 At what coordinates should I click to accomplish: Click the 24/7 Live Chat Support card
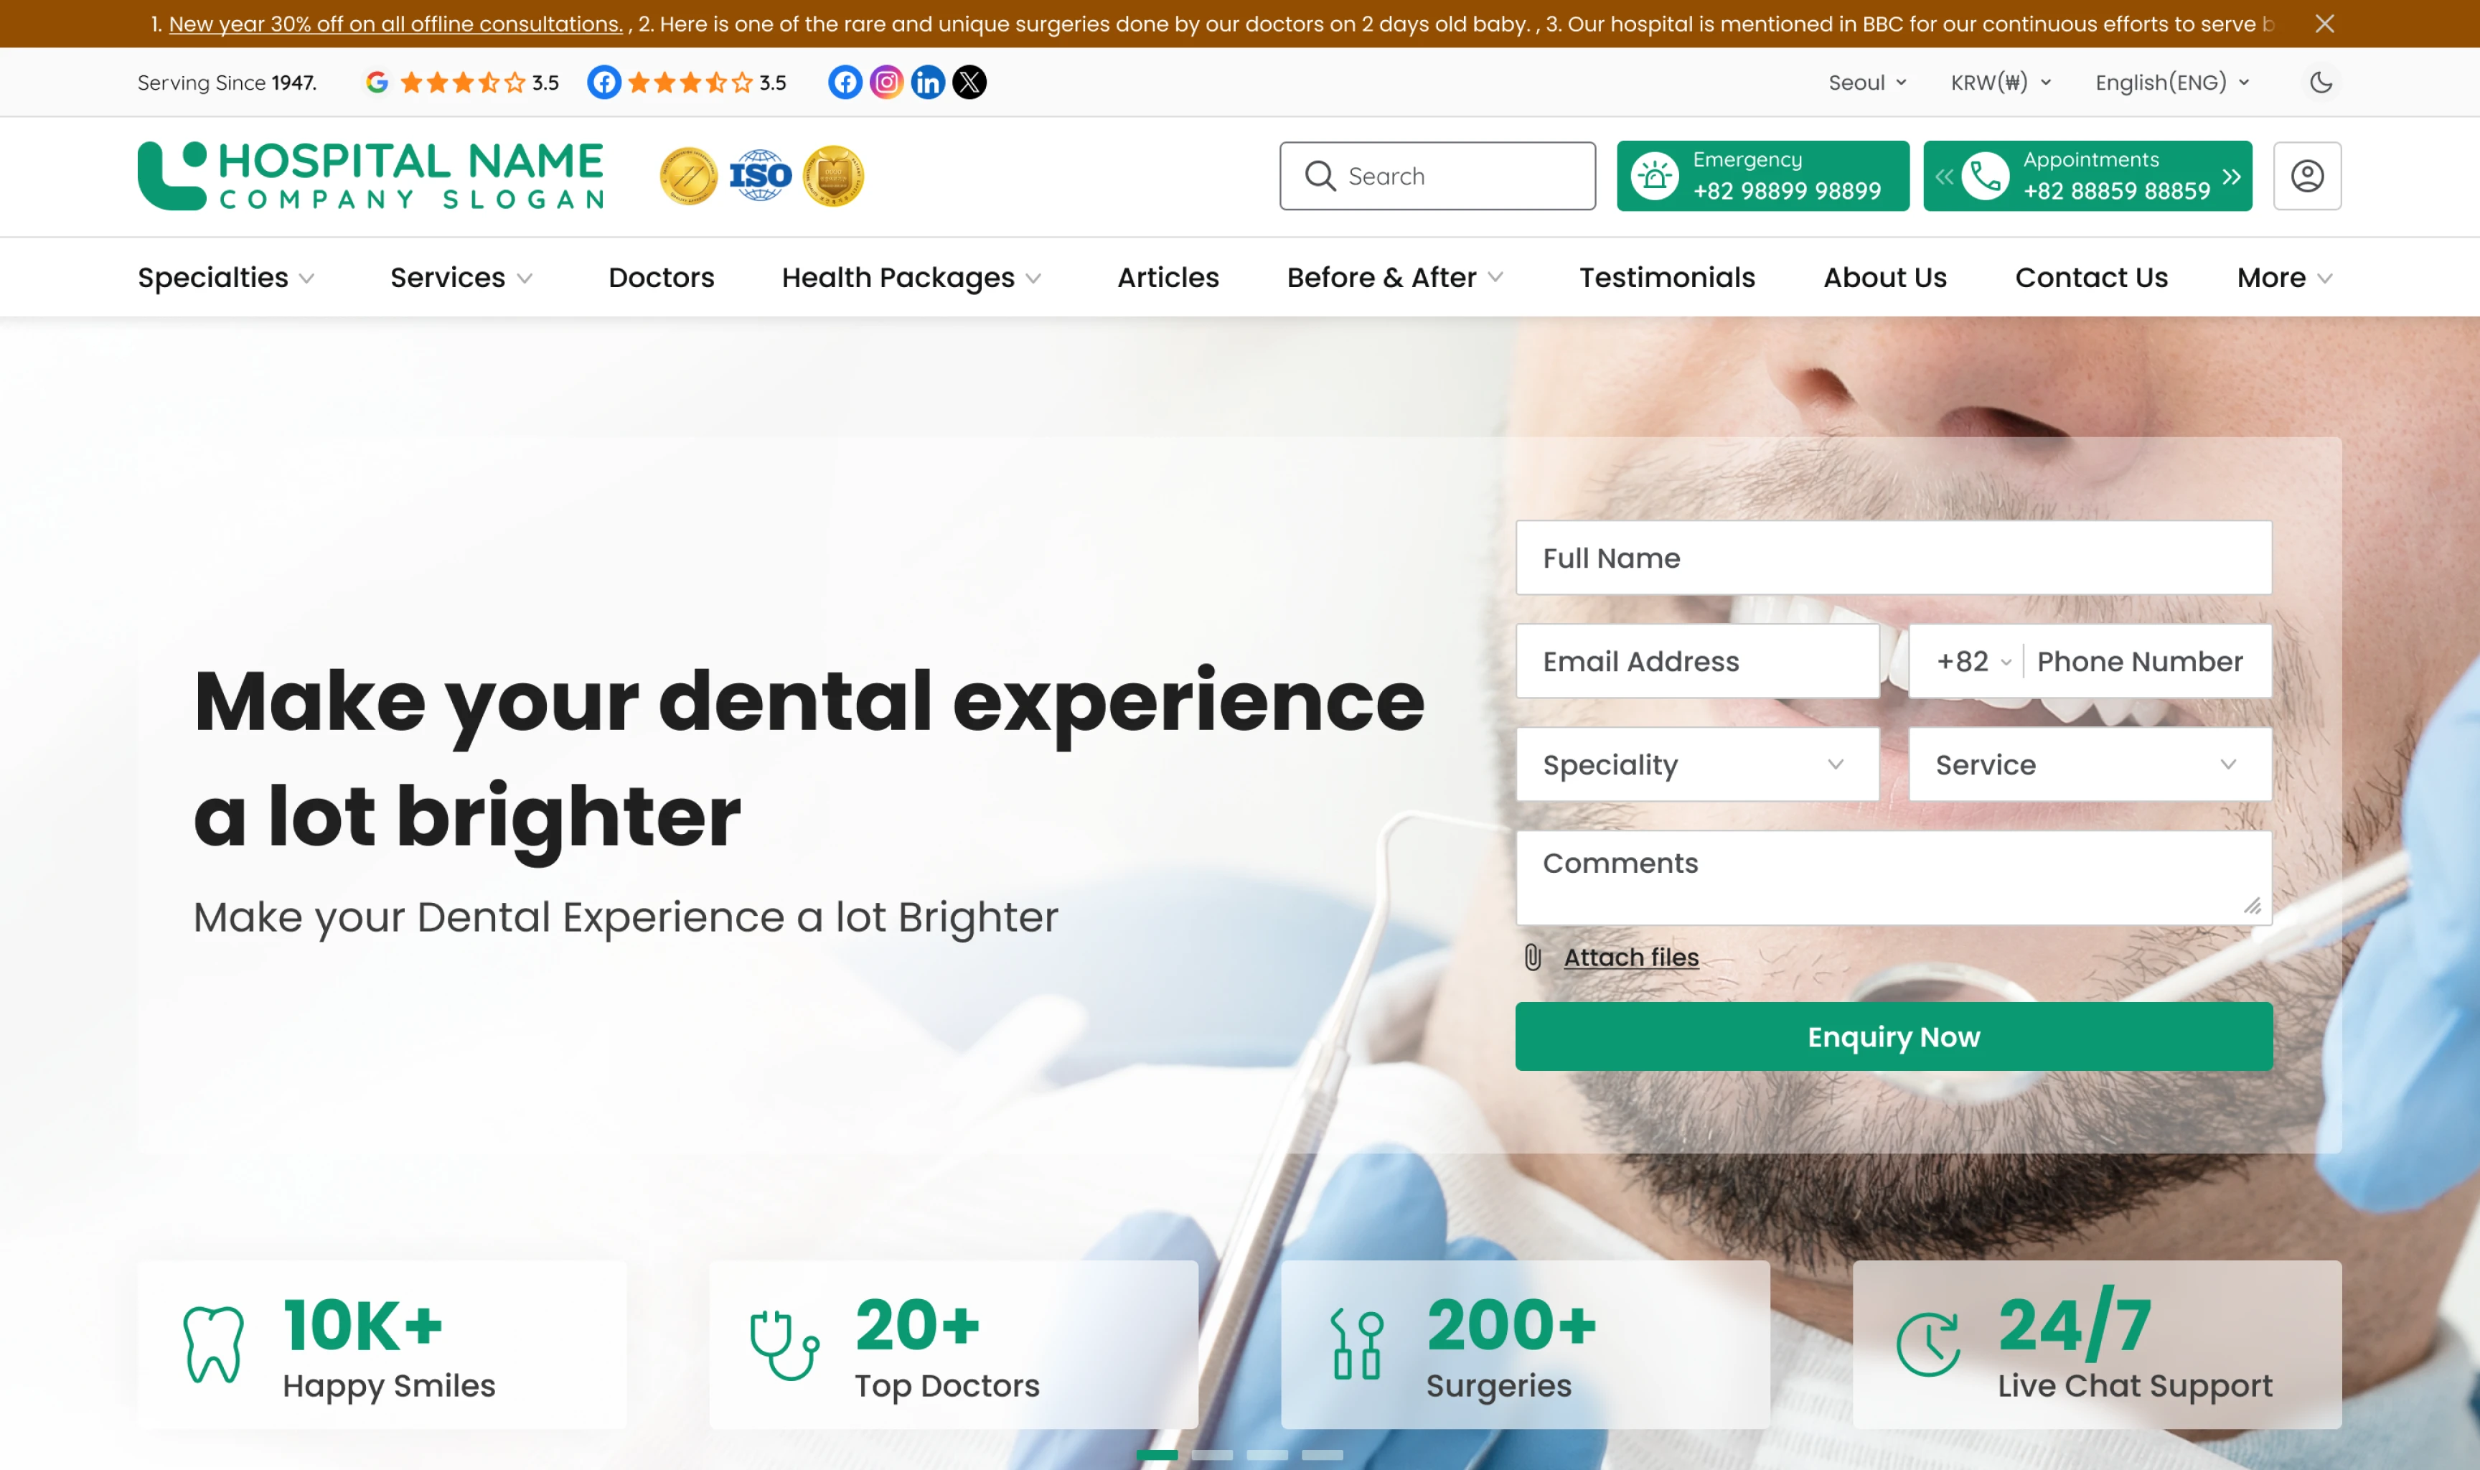[x=2097, y=1344]
